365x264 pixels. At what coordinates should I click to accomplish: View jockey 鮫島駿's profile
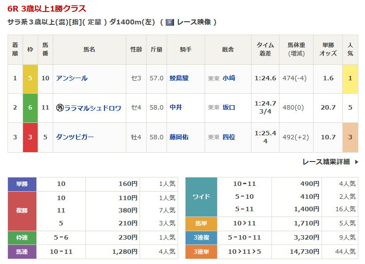[179, 78]
